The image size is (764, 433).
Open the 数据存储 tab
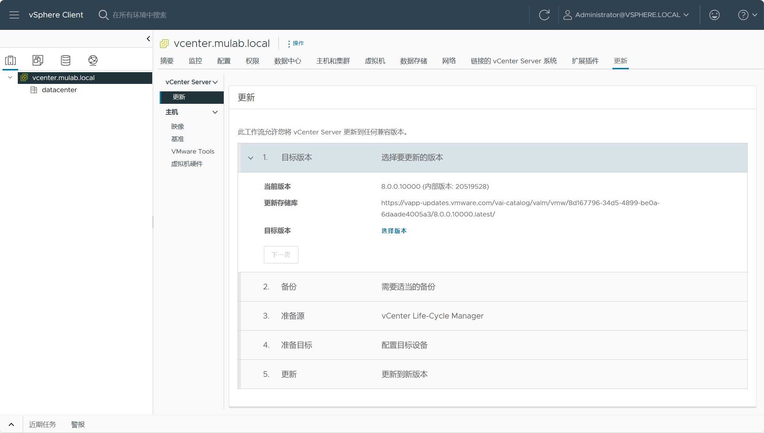pyautogui.click(x=414, y=61)
